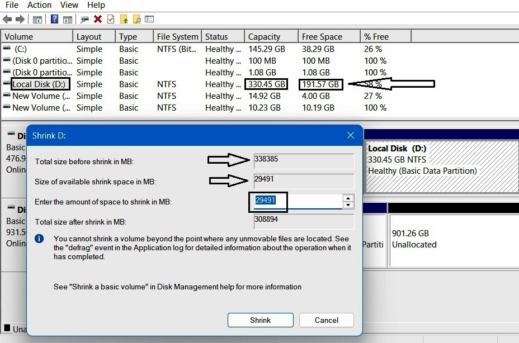Image resolution: width=519 pixels, height=343 pixels.
Task: Select Local Disk (D:) partition in graphical view
Action: [x=442, y=166]
